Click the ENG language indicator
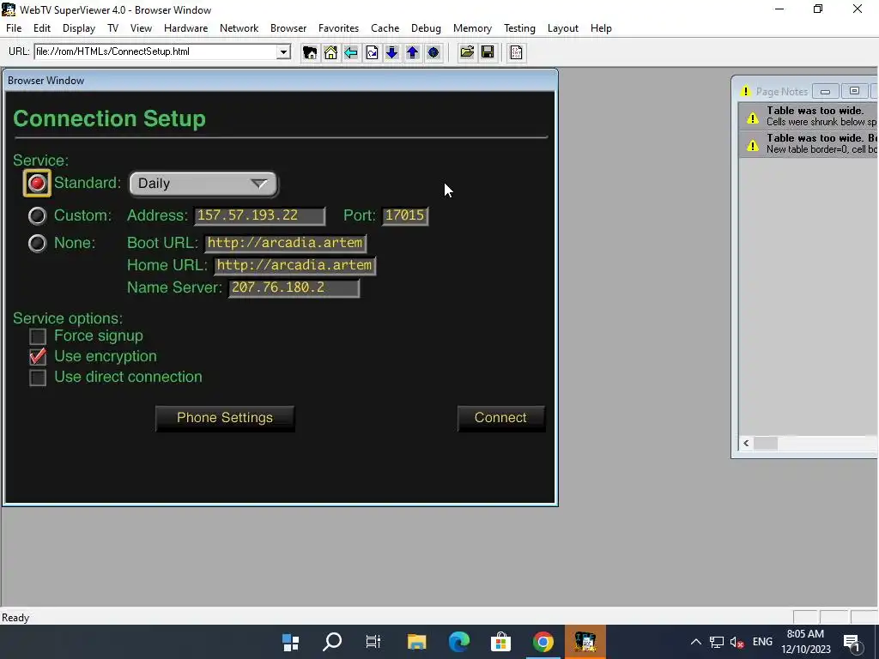The height and width of the screenshot is (659, 879). [x=762, y=642]
